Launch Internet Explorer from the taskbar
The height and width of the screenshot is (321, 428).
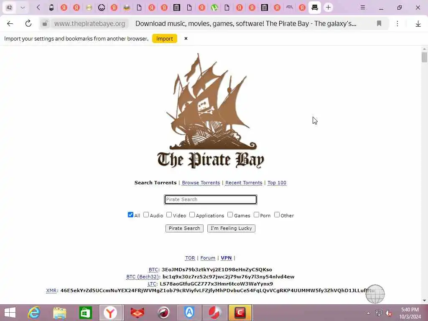tap(34, 313)
